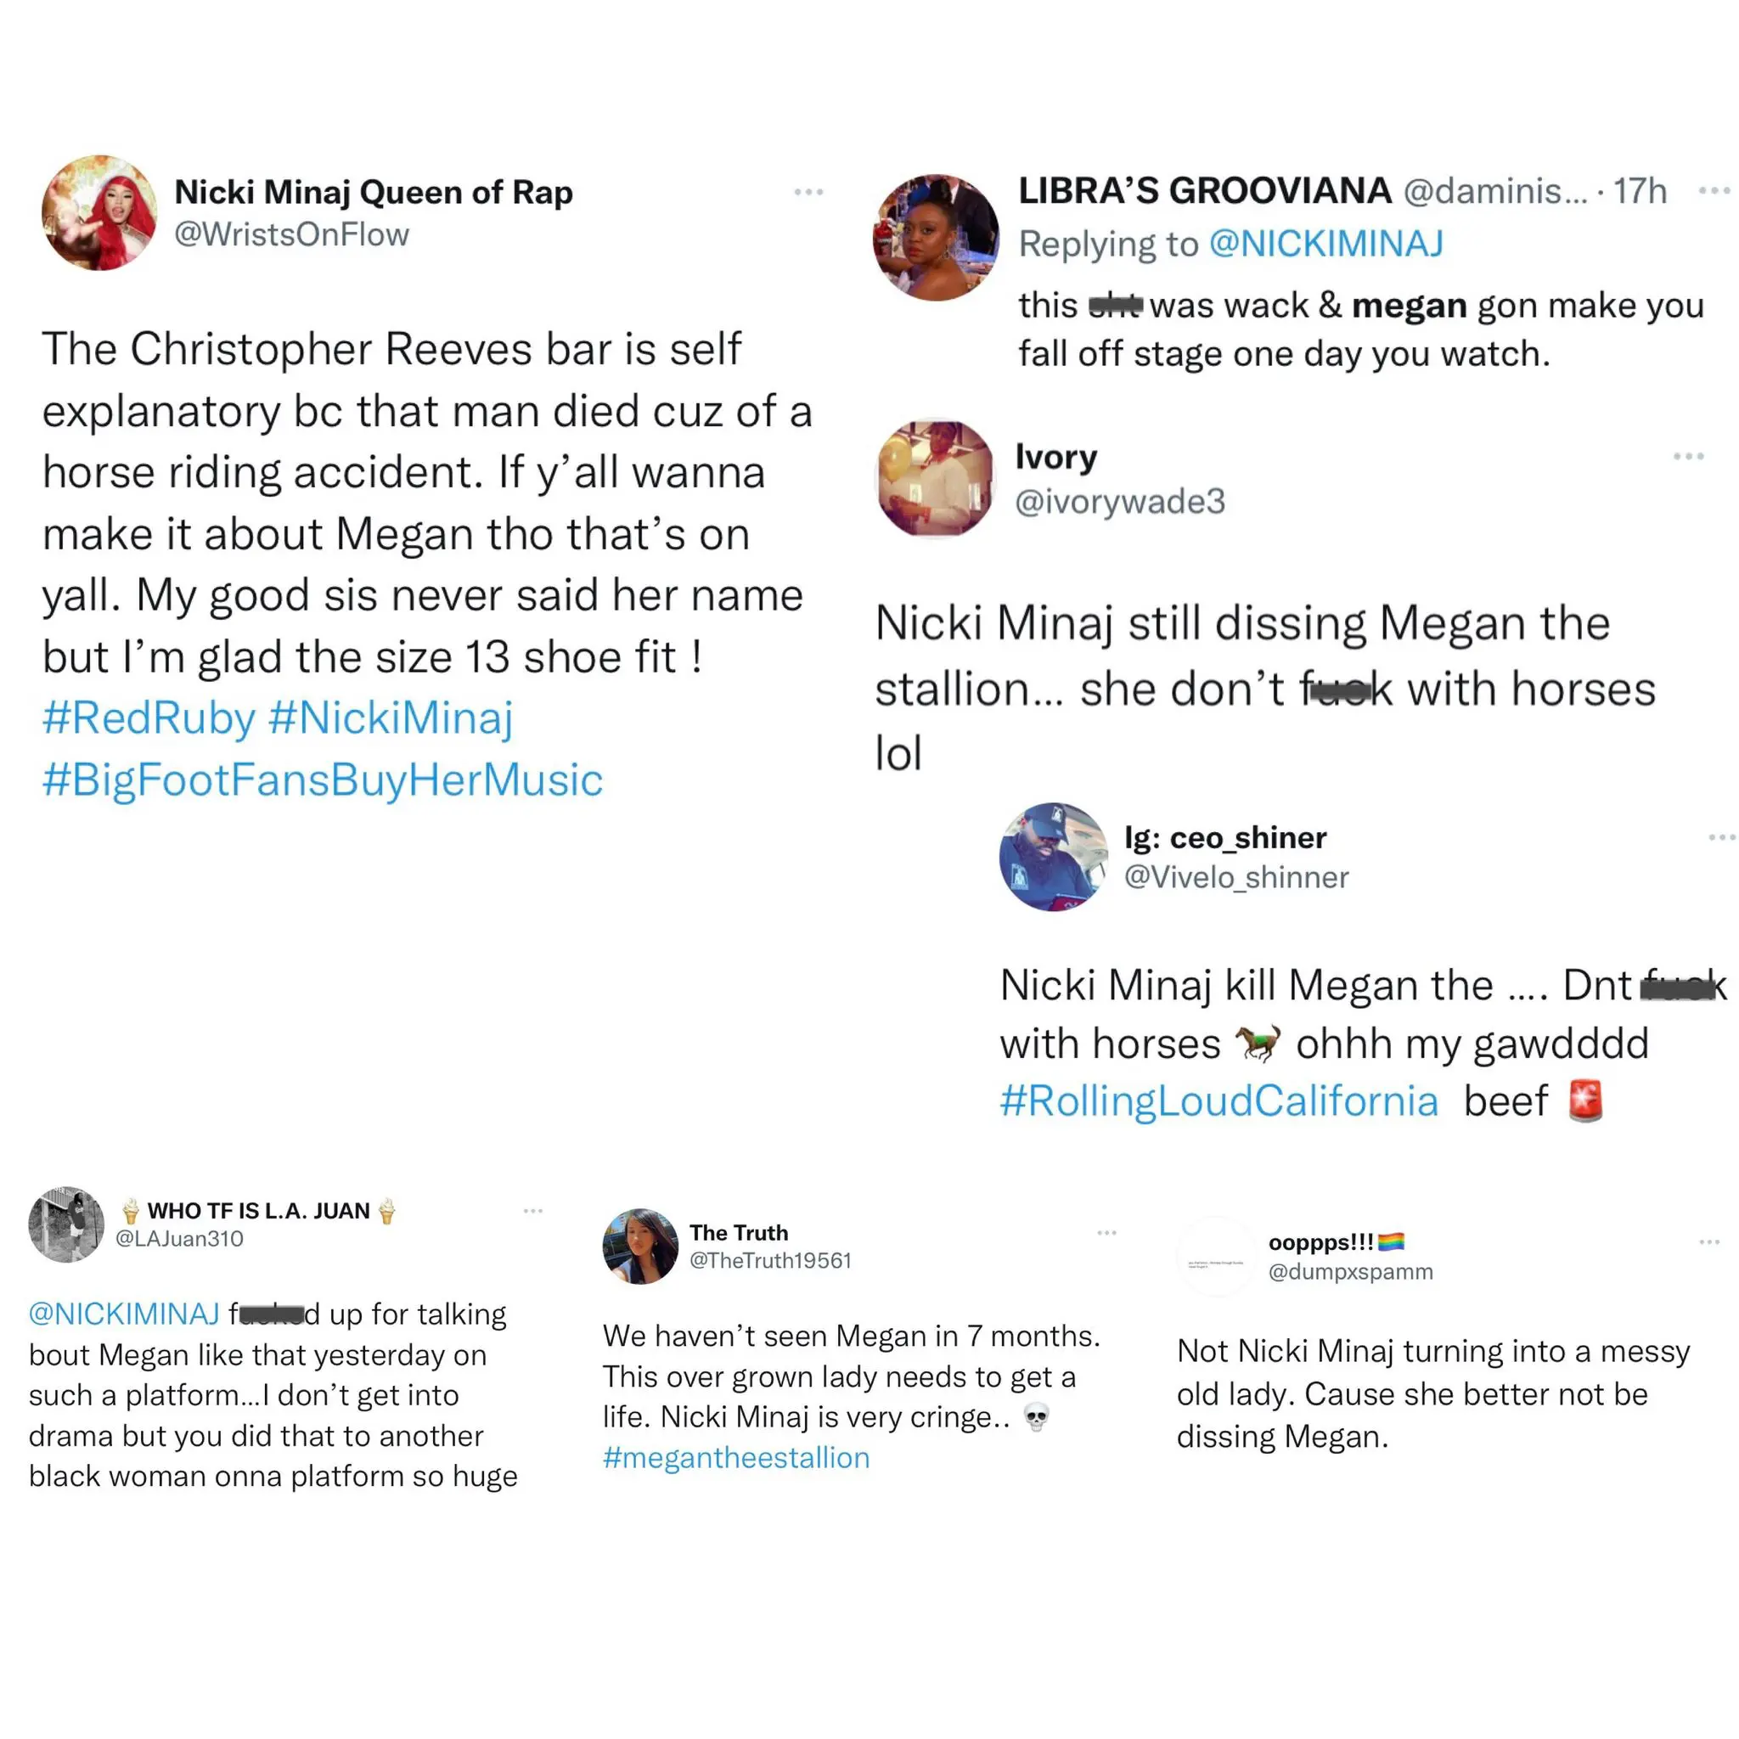The image size is (1739, 1739).
Task: Click Nicki Minaj Queen of Rap avatar
Action: 99,212
